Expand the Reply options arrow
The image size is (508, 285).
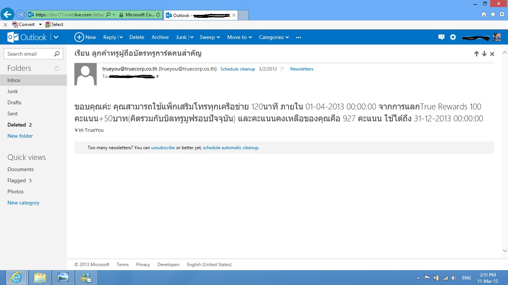(x=121, y=37)
